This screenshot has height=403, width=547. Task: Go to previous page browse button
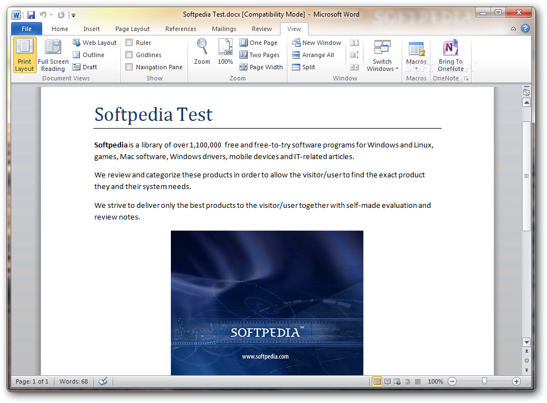coord(526,351)
